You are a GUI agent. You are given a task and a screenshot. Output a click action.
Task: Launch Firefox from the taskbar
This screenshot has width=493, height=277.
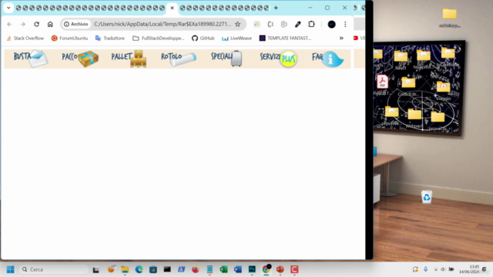[195, 269]
